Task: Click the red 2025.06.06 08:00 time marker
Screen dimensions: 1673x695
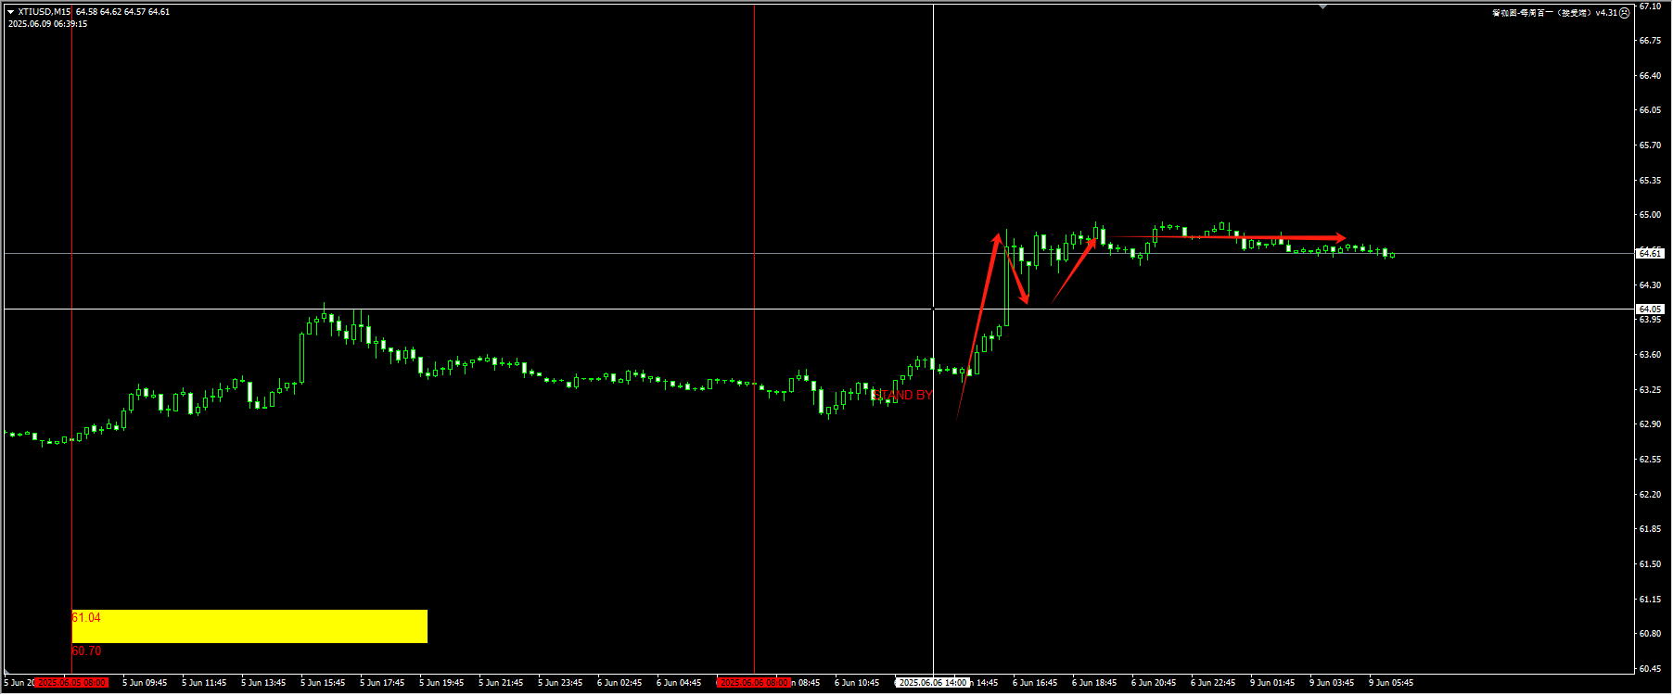Action: pyautogui.click(x=754, y=683)
